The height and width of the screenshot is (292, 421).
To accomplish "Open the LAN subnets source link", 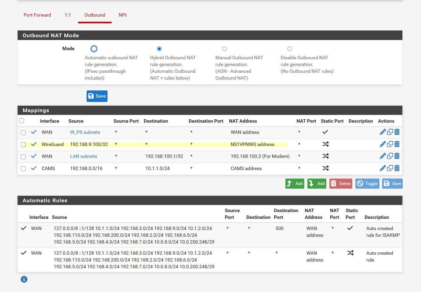I will pos(84,156).
